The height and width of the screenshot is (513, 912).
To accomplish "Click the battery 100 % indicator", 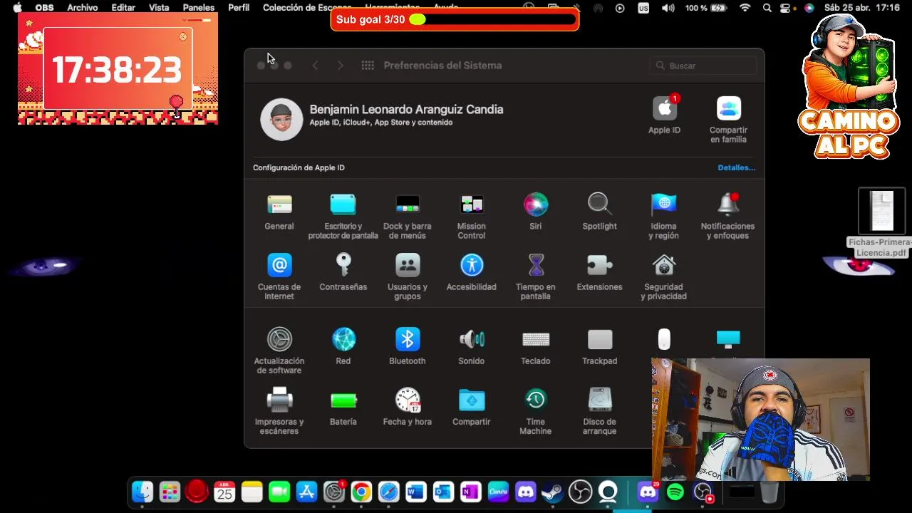I will point(705,8).
